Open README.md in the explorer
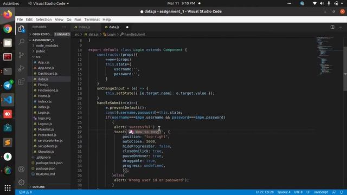The image size is (347, 195). pos(46,174)
